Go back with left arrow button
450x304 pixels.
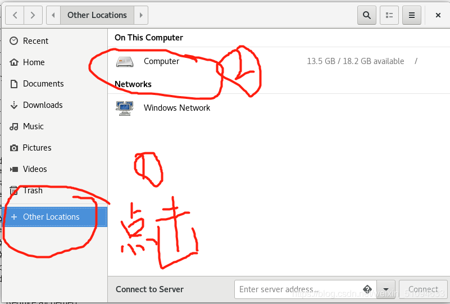(x=15, y=15)
